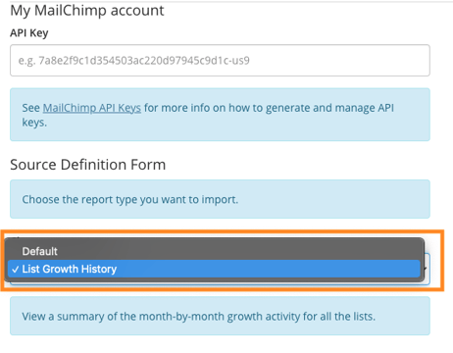Click the dropdown arrow behind the open list

click(x=426, y=269)
